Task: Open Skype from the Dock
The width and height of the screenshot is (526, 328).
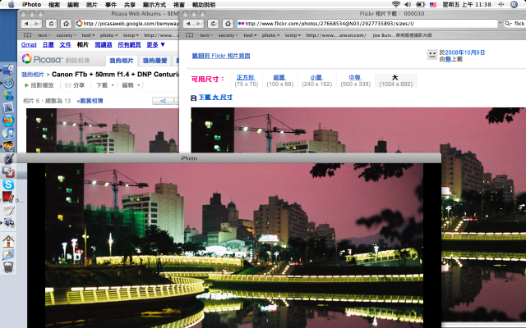Action: pyautogui.click(x=8, y=184)
